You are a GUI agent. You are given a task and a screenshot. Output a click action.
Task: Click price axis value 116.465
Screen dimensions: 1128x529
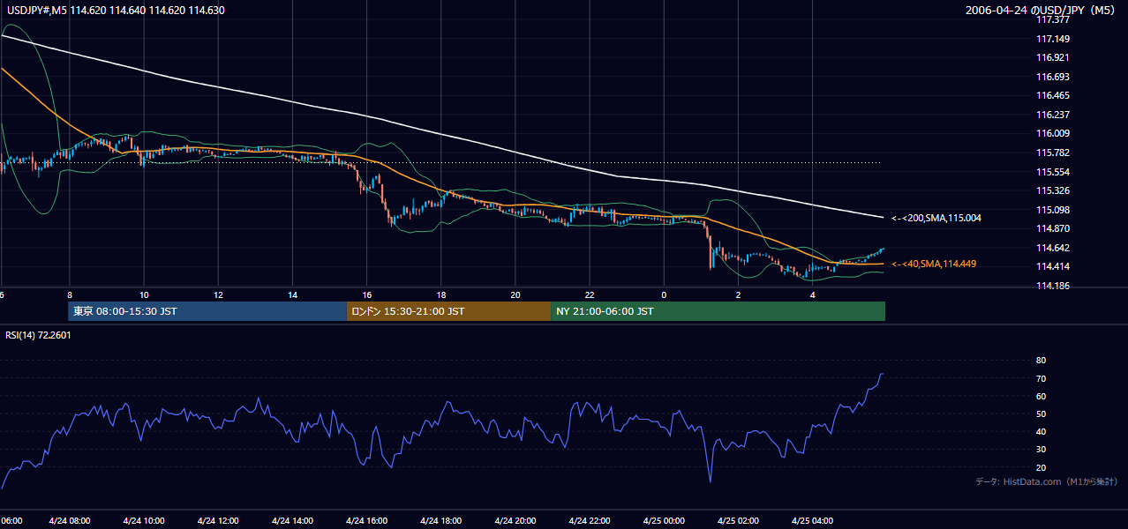pos(1052,95)
